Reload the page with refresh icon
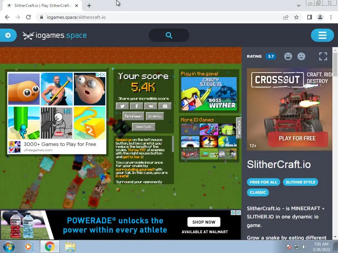 28,17
